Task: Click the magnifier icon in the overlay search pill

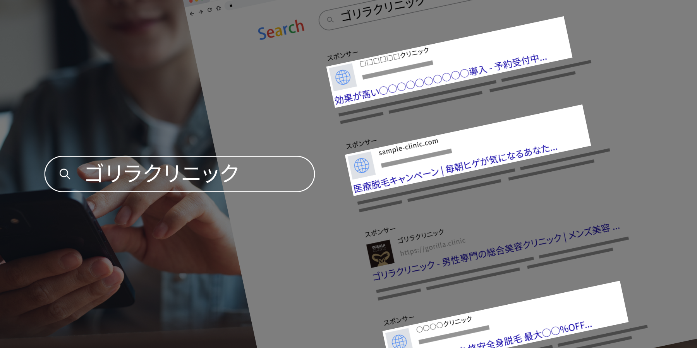Action: click(65, 174)
